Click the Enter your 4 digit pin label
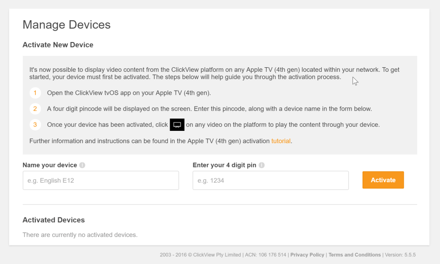The image size is (440, 264). [x=224, y=165]
